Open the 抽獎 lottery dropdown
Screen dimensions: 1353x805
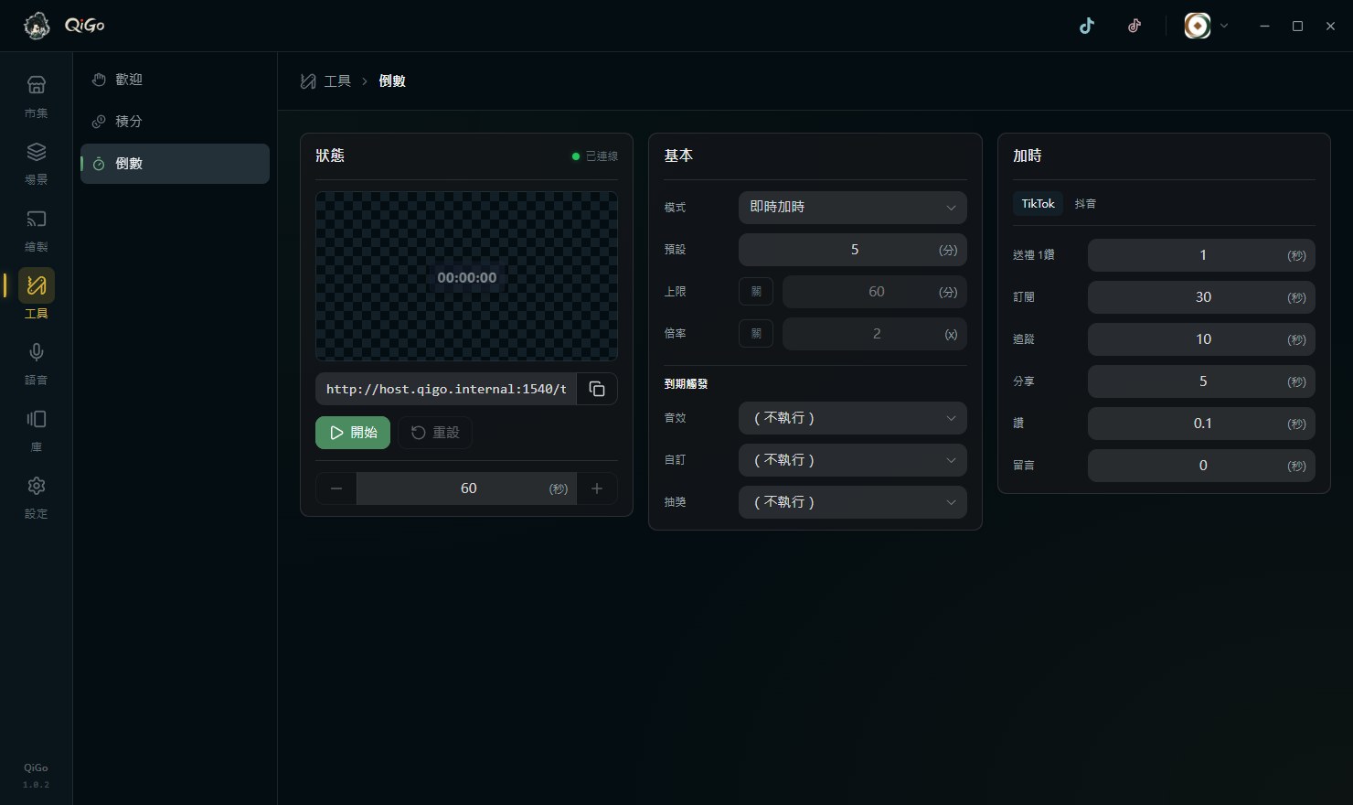pyautogui.click(x=853, y=502)
